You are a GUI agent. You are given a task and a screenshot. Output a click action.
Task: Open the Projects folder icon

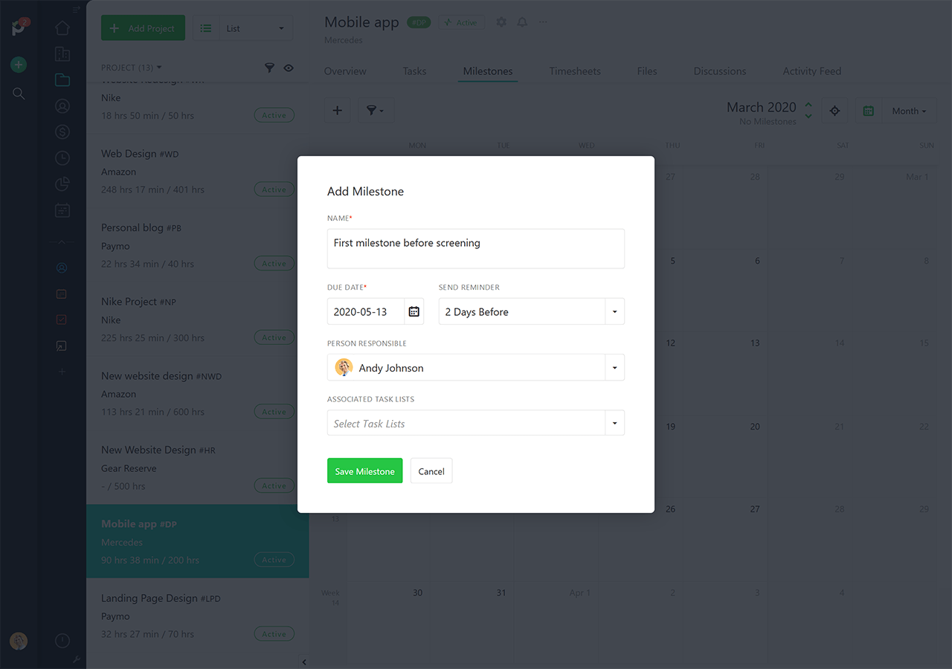(x=62, y=80)
